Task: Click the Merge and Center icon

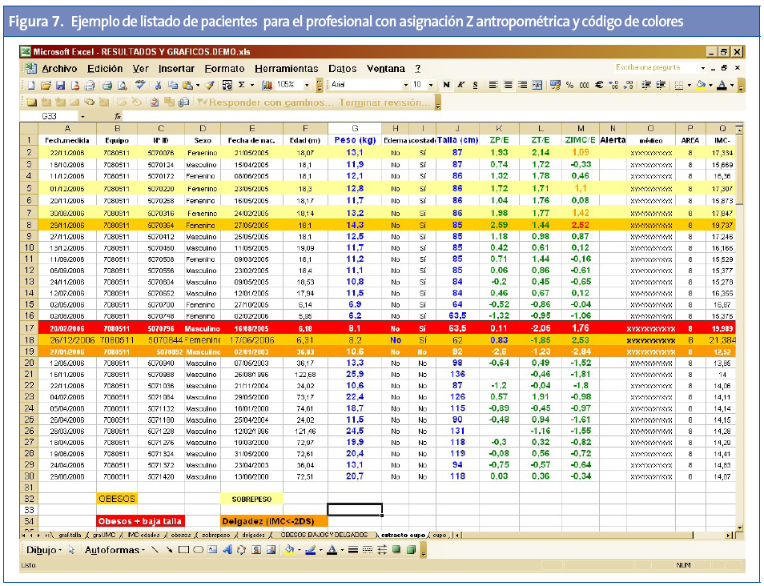Action: click(537, 85)
